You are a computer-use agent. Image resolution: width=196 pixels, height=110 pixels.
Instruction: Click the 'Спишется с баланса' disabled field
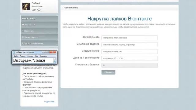point(130,65)
